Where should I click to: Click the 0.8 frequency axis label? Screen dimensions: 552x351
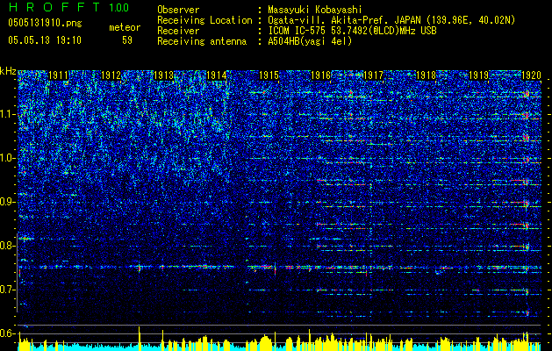pyautogui.click(x=8, y=246)
